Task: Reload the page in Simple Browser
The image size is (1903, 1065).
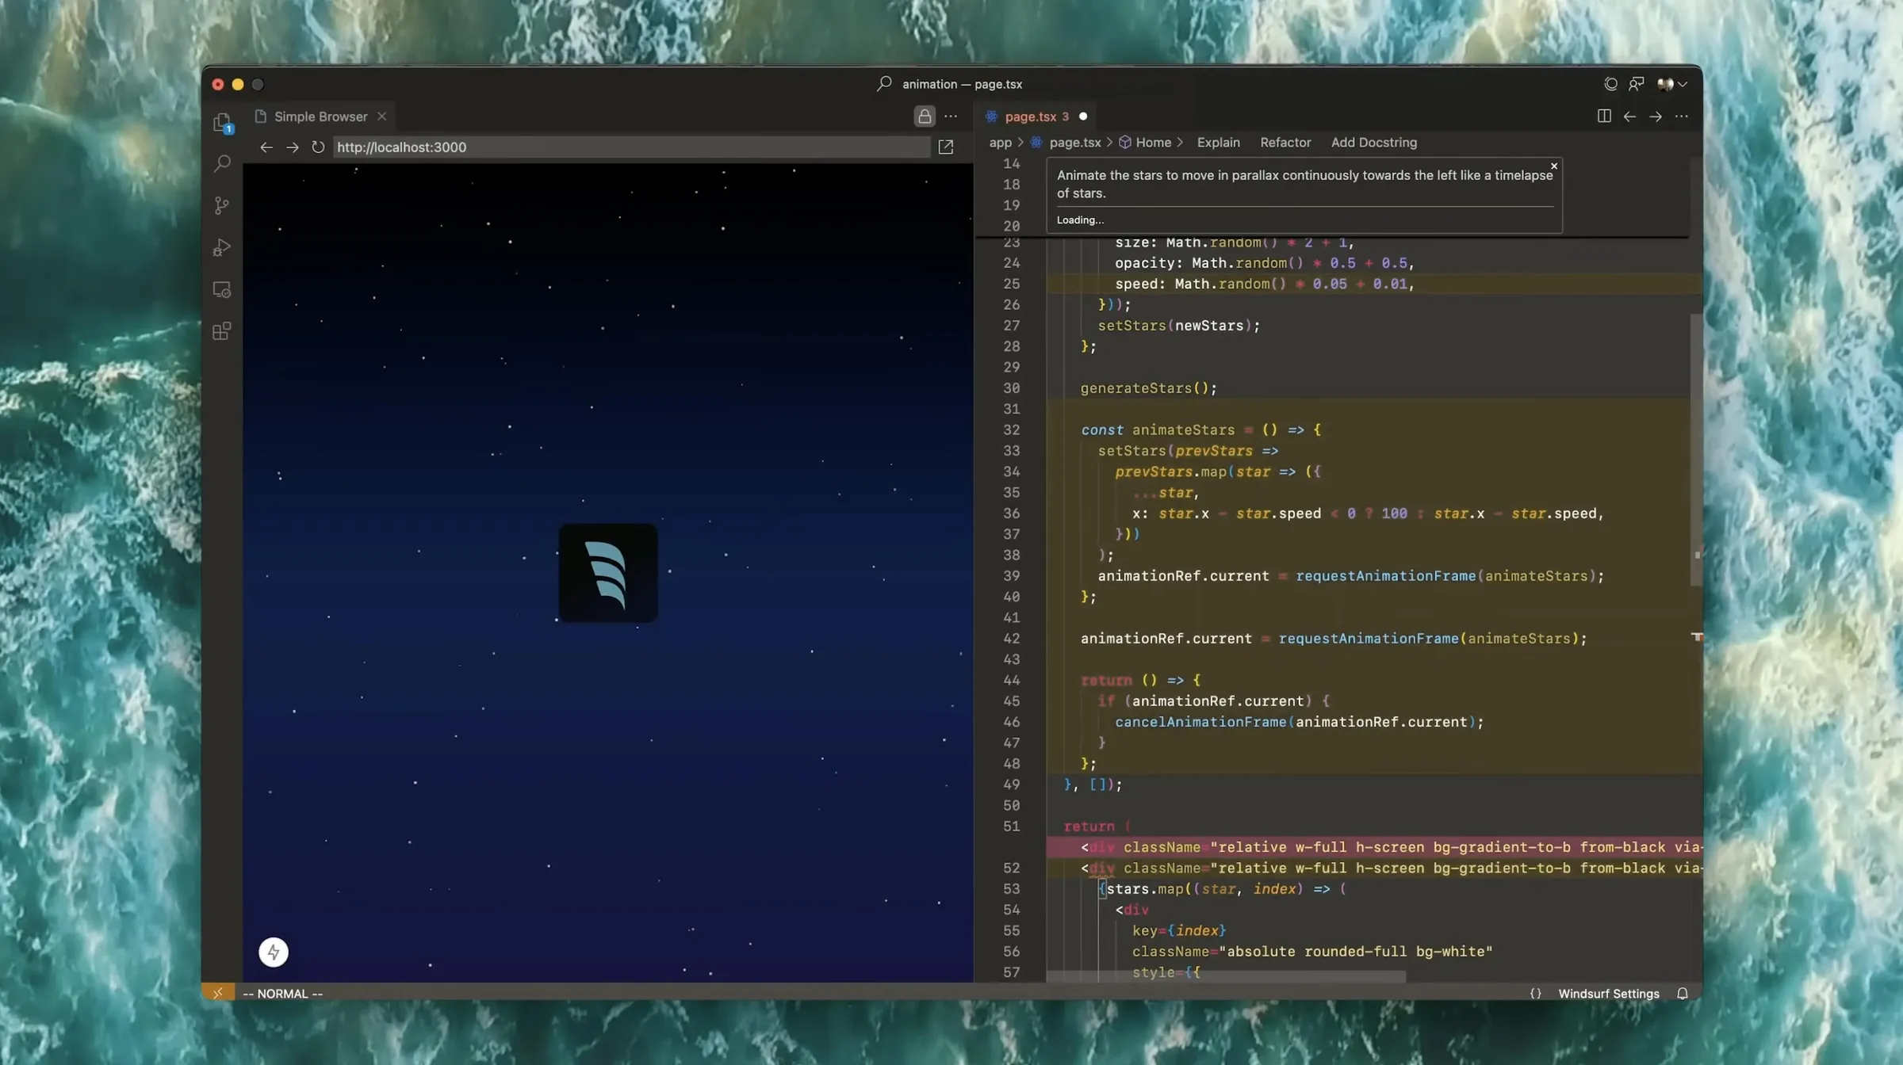Action: click(x=318, y=147)
